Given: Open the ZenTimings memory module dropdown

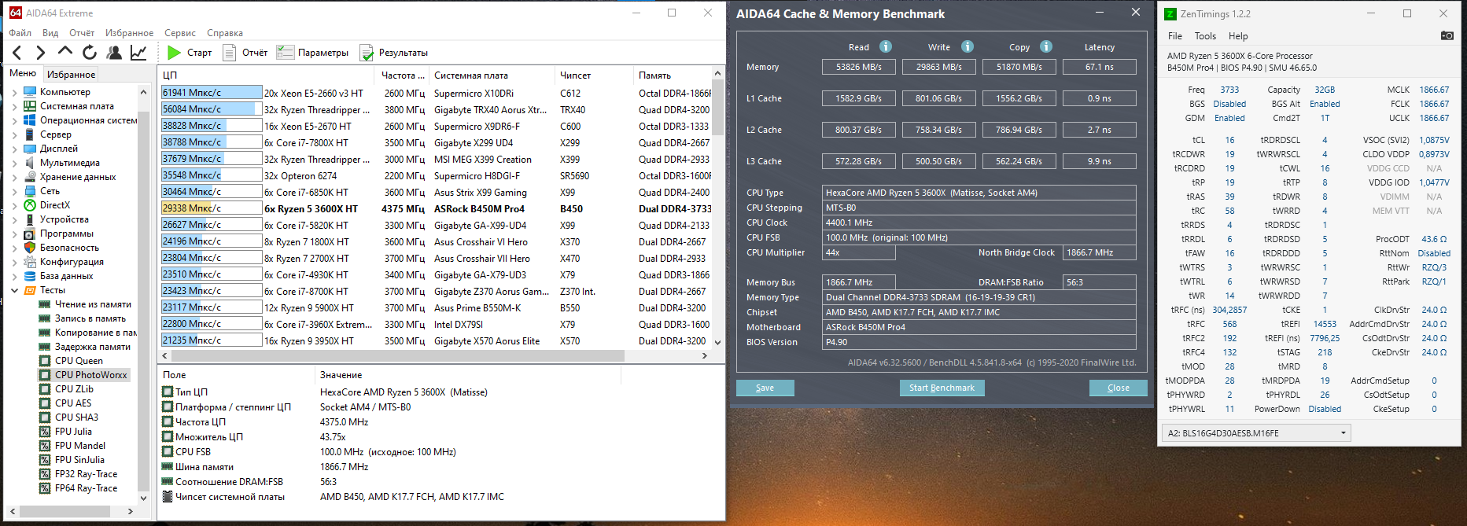Looking at the screenshot, I should (x=1256, y=433).
